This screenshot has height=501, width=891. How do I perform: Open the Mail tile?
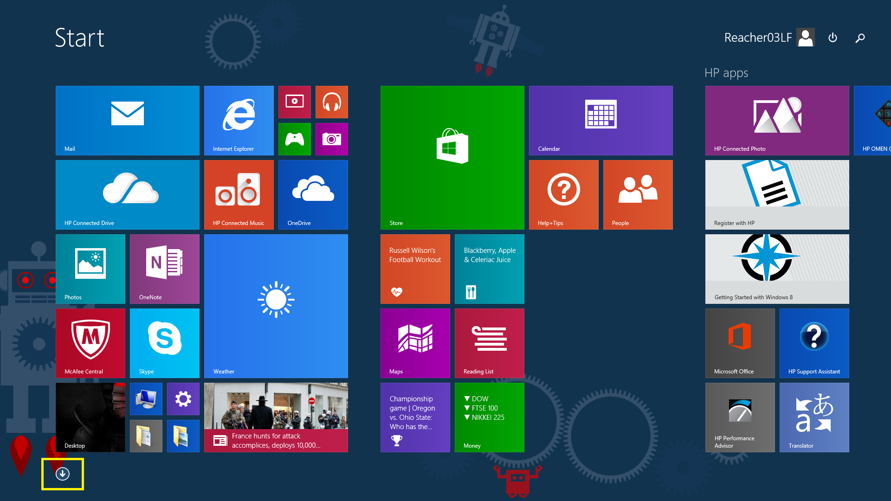point(128,121)
